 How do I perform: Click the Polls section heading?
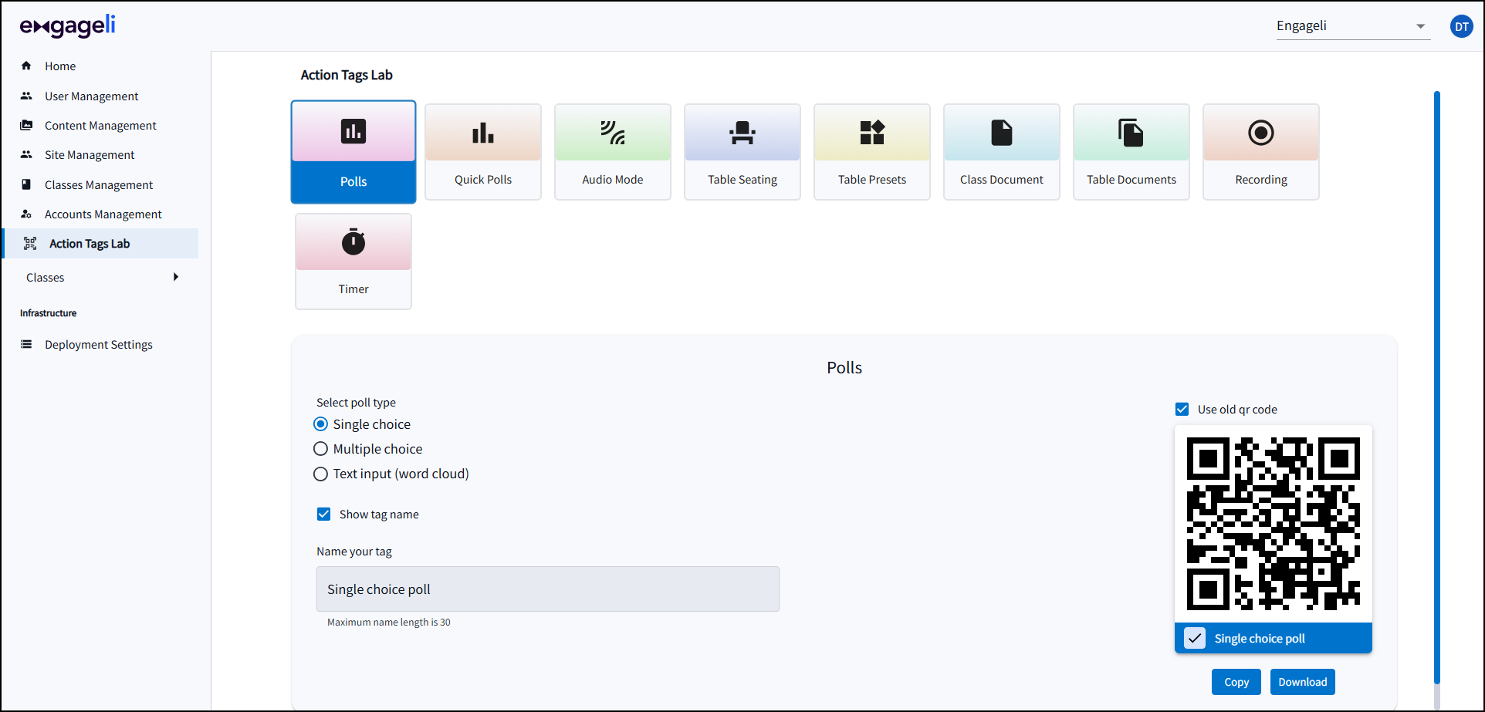844,367
